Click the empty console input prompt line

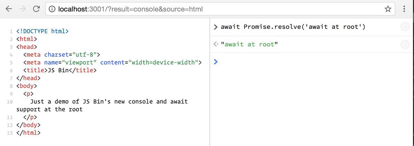click(x=276, y=62)
